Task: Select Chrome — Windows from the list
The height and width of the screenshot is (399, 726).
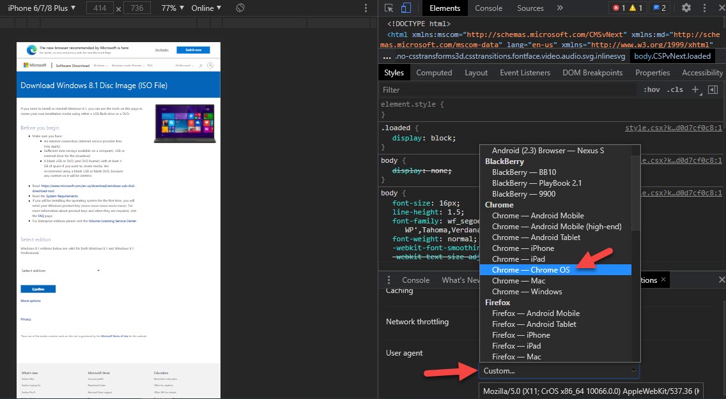Action: (527, 292)
